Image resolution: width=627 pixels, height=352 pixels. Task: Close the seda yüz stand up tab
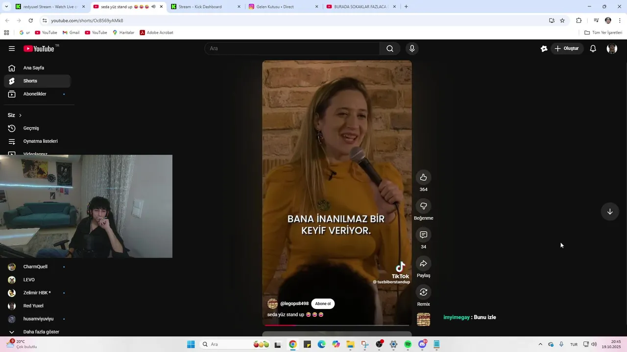161,7
